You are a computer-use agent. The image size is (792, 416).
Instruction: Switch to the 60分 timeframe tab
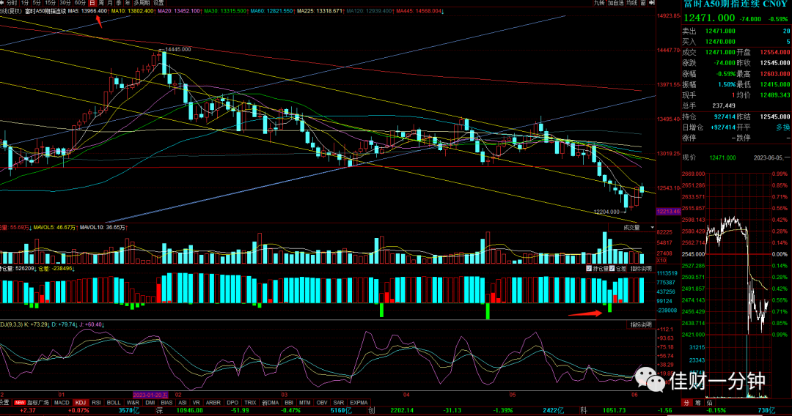(x=80, y=3)
